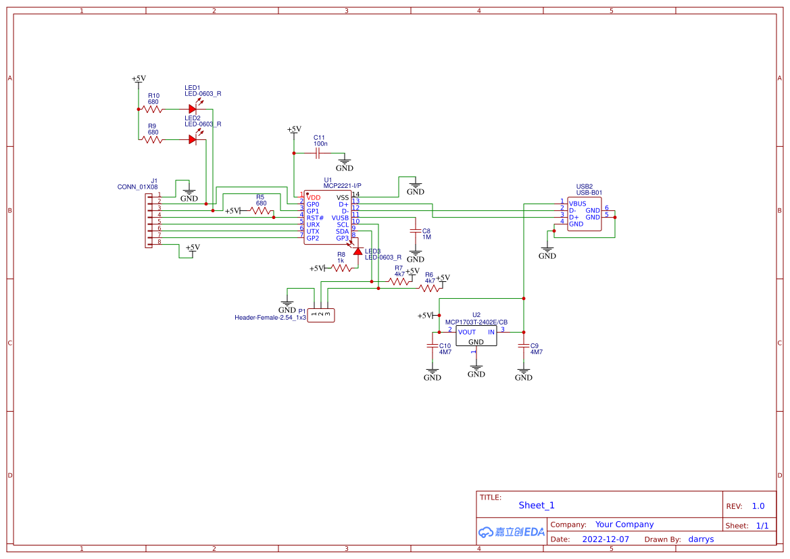The width and height of the screenshot is (790, 559).
Task: Click the Header-Female 1x3 symbol P1
Action: click(320, 314)
